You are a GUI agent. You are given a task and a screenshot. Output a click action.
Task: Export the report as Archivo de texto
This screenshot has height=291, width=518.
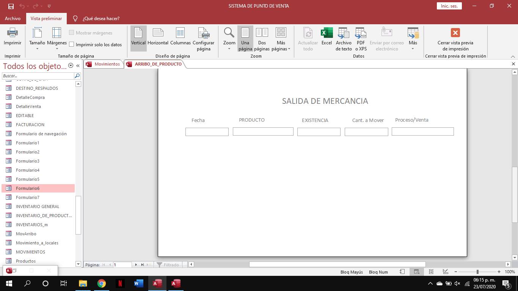click(x=343, y=38)
